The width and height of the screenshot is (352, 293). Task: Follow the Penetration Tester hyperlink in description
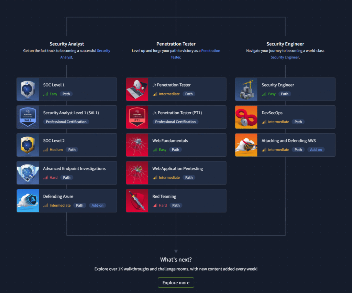pos(210,51)
